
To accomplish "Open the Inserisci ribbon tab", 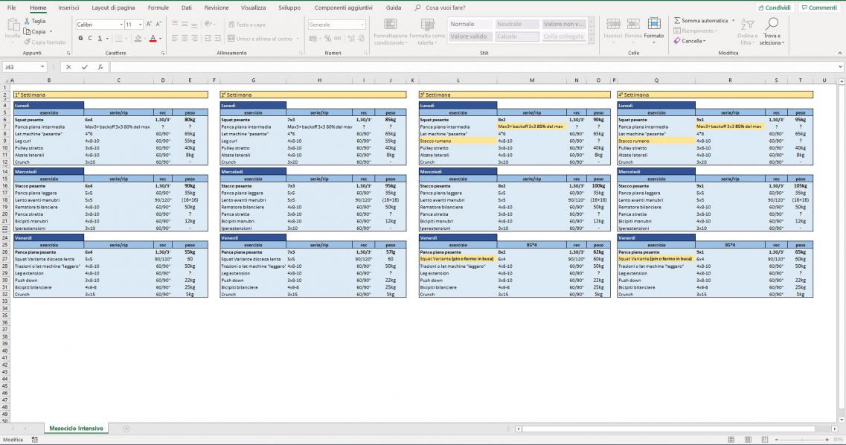I will (x=68, y=7).
